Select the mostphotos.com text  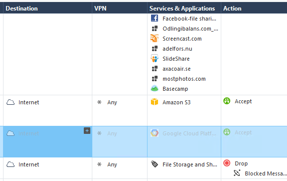coord(184,79)
